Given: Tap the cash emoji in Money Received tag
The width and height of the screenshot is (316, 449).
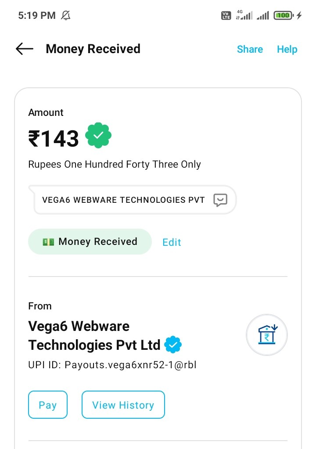Looking at the screenshot, I should (48, 242).
